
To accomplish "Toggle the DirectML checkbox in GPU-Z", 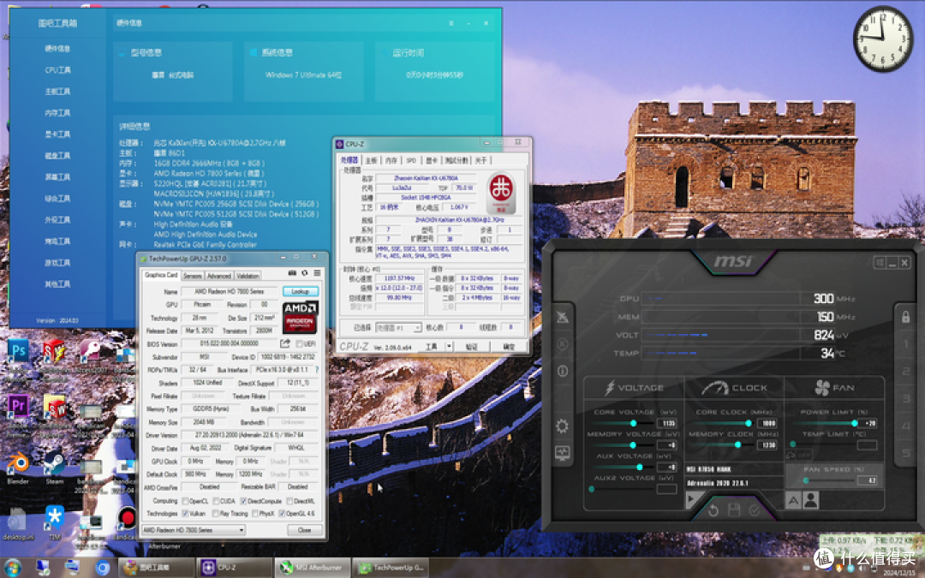I will pyautogui.click(x=289, y=501).
